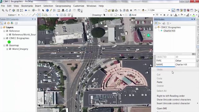199x112 pixels.
Task: Open the HTML Popup tool
Action: 54,10
